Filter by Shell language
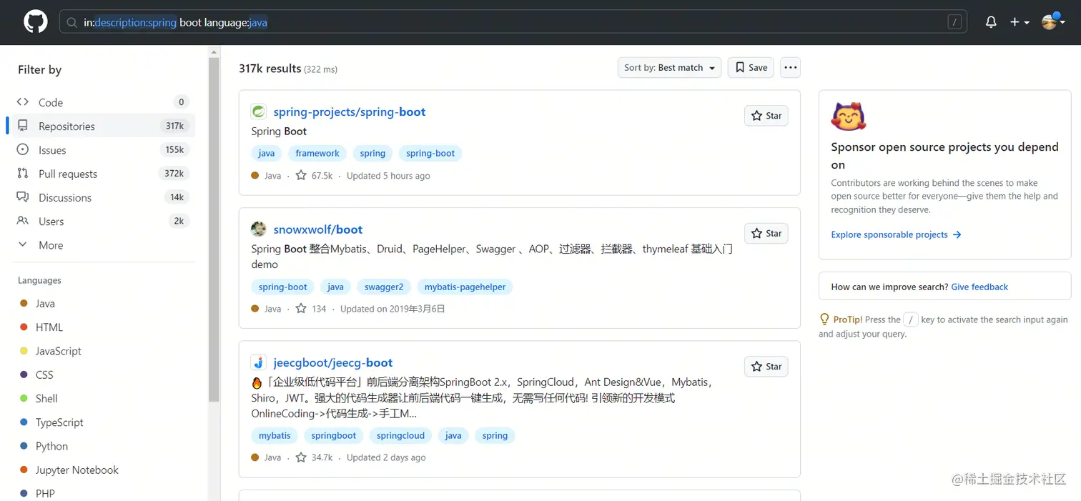 click(x=46, y=399)
